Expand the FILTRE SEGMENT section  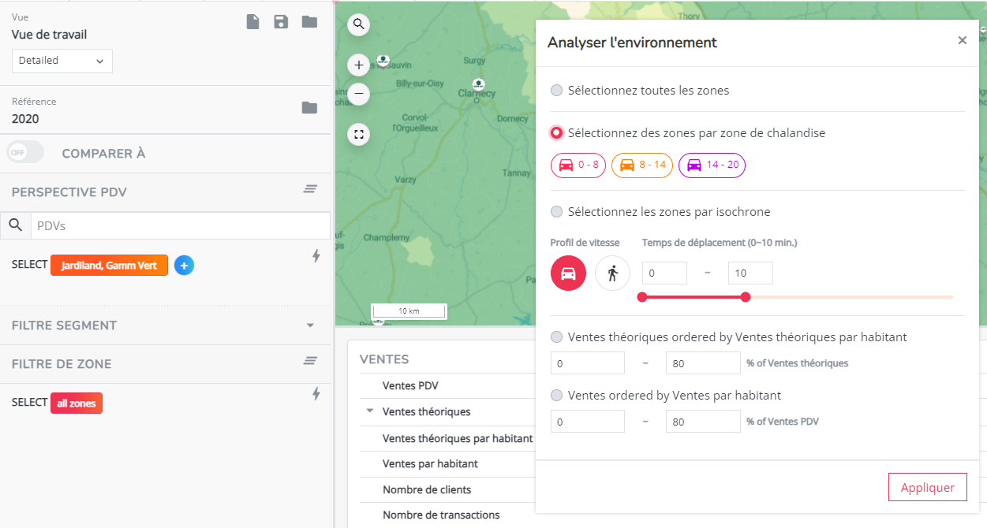click(309, 325)
